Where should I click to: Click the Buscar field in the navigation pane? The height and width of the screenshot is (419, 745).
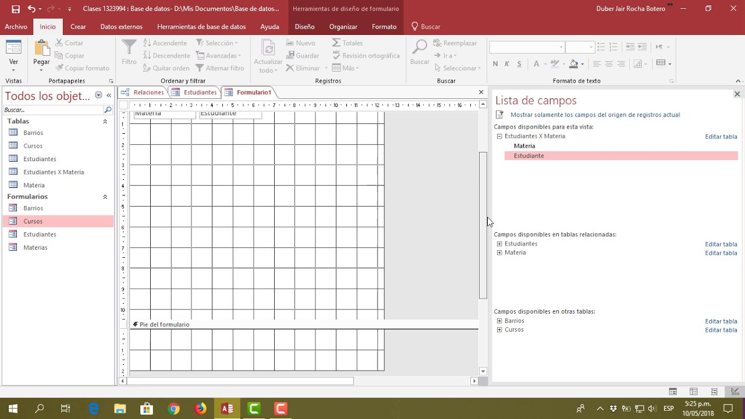(53, 110)
